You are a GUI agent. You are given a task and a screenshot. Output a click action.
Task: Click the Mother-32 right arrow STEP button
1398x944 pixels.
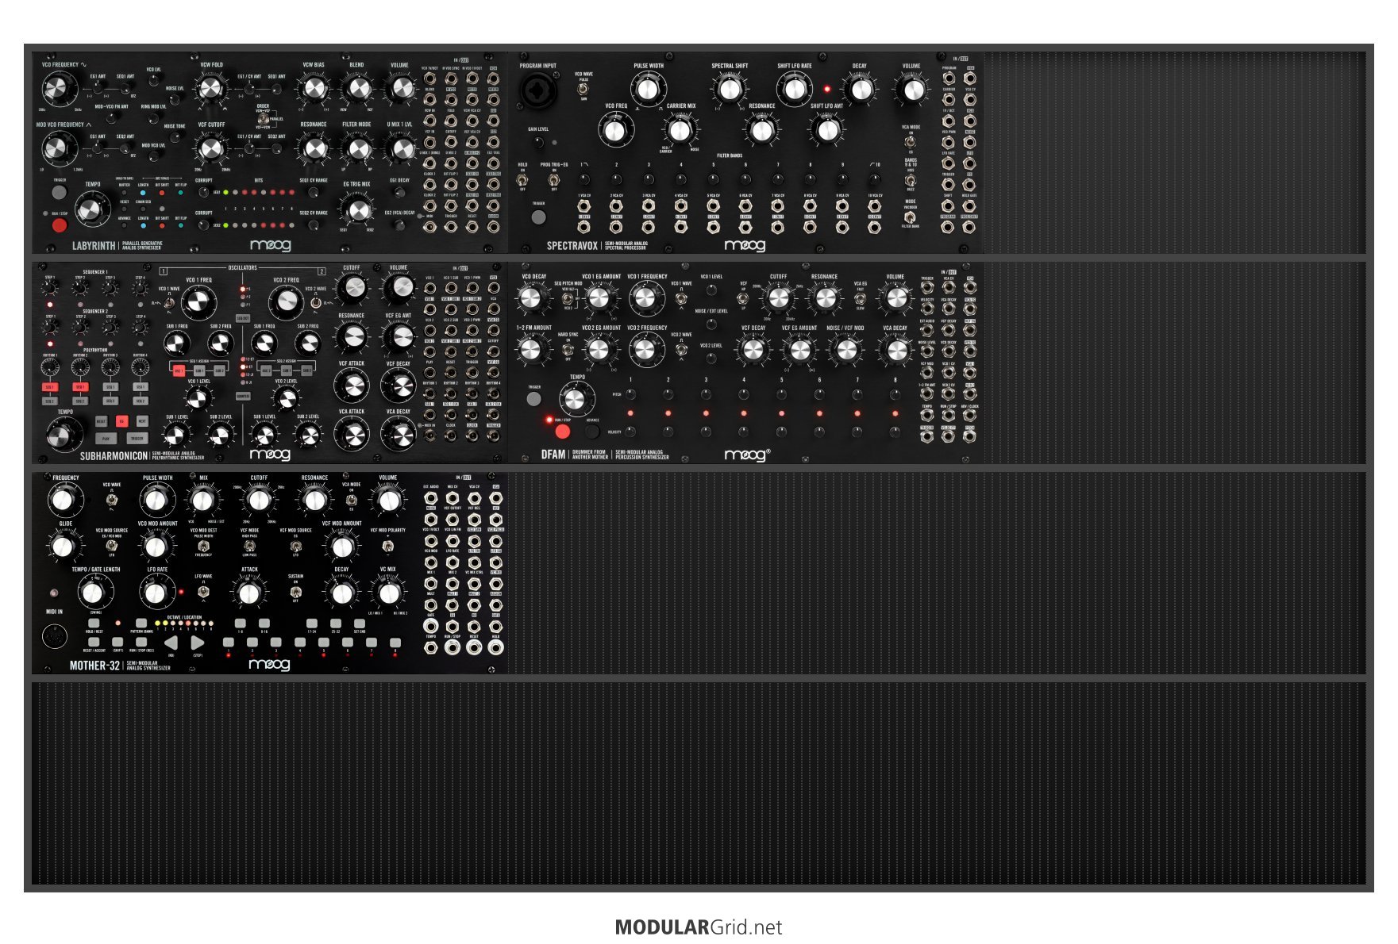(x=198, y=643)
